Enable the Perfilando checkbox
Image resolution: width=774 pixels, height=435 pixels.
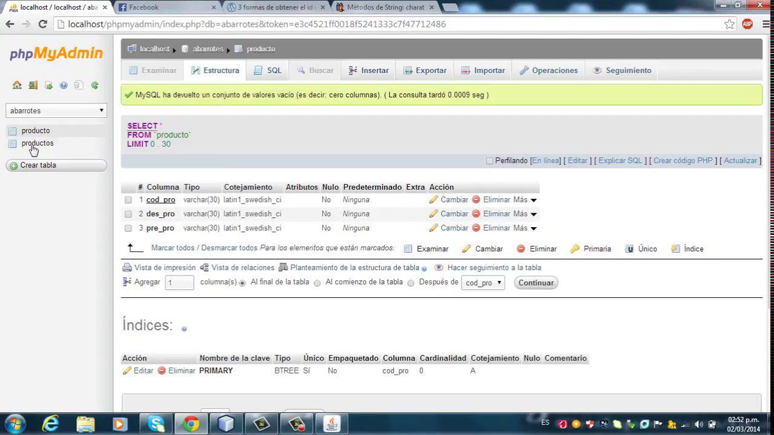pos(489,161)
